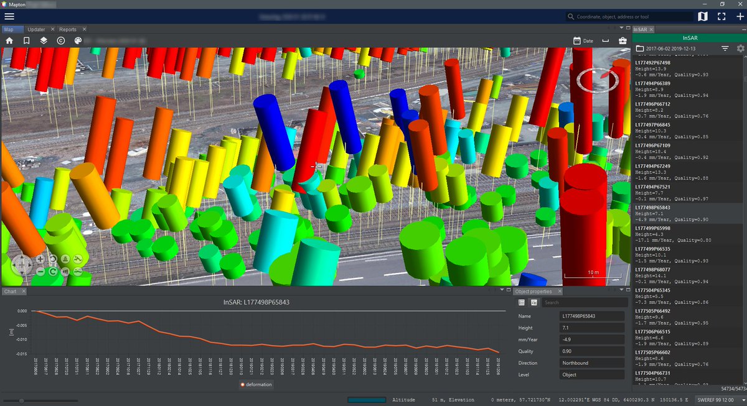
Task: Maximize the map panel
Action: [x=628, y=27]
